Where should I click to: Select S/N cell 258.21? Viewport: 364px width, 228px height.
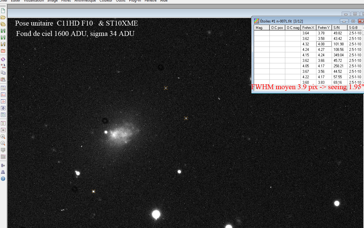click(x=339, y=66)
